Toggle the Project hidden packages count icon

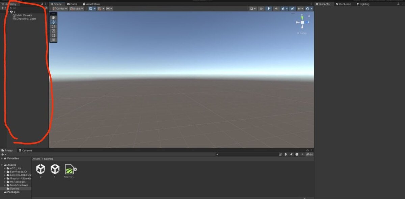[x=309, y=154]
